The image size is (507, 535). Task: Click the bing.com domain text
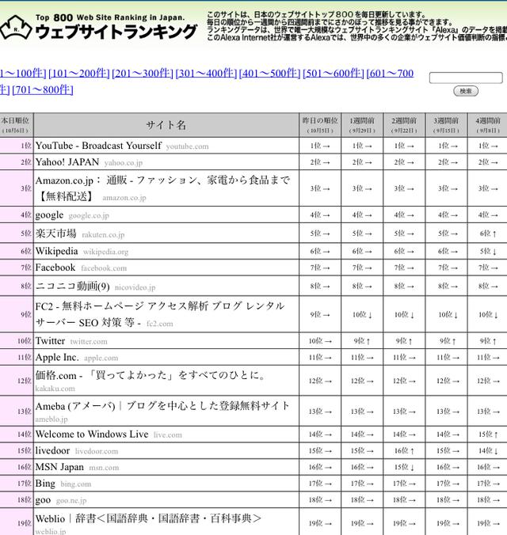click(76, 484)
